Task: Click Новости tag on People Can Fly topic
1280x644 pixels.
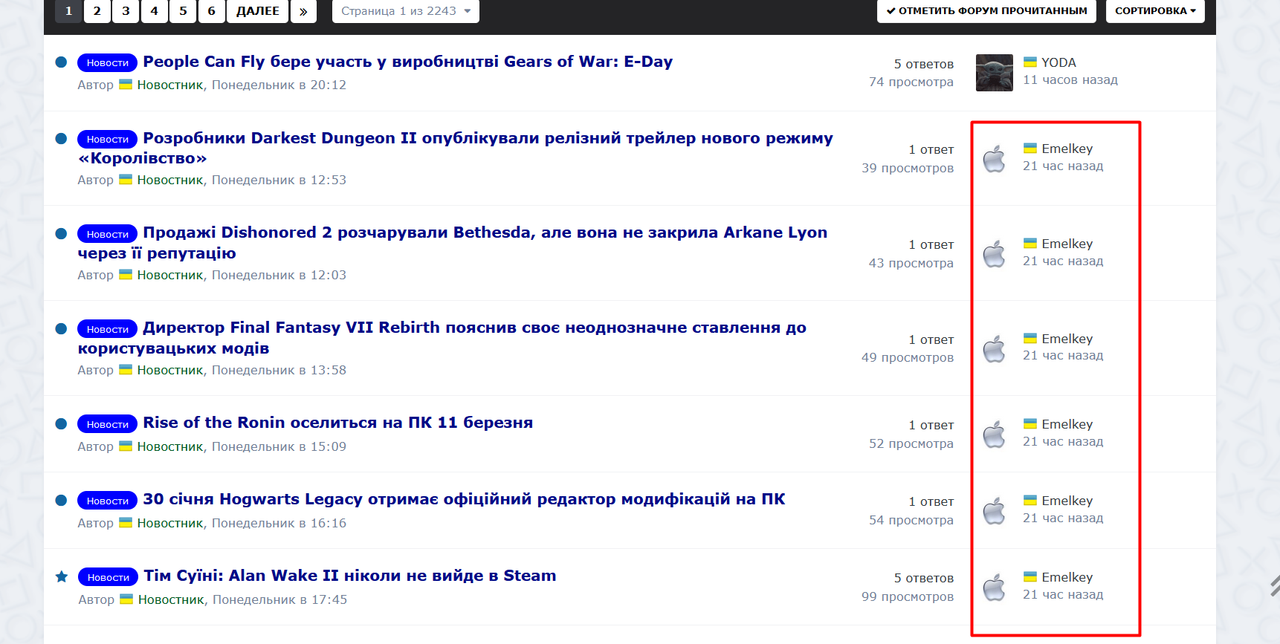Action: tap(108, 63)
